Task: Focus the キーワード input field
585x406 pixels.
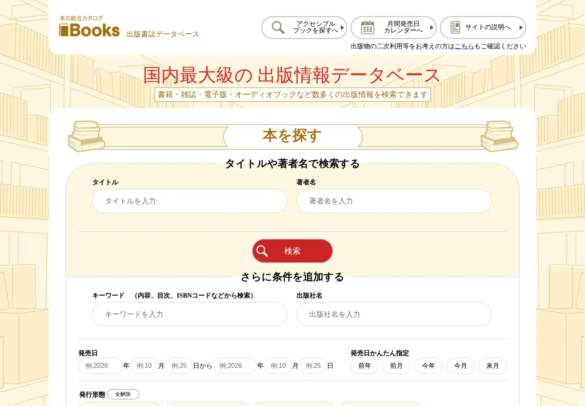Action: [190, 314]
